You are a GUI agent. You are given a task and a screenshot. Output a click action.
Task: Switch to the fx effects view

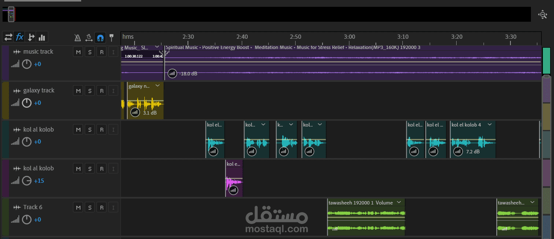20,37
